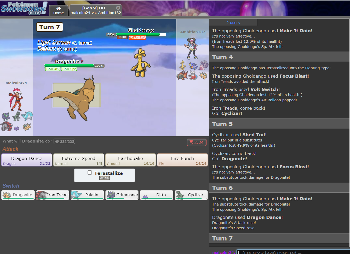
Task: Close the Gen 9 OU battle tab
Action: [118, 8]
